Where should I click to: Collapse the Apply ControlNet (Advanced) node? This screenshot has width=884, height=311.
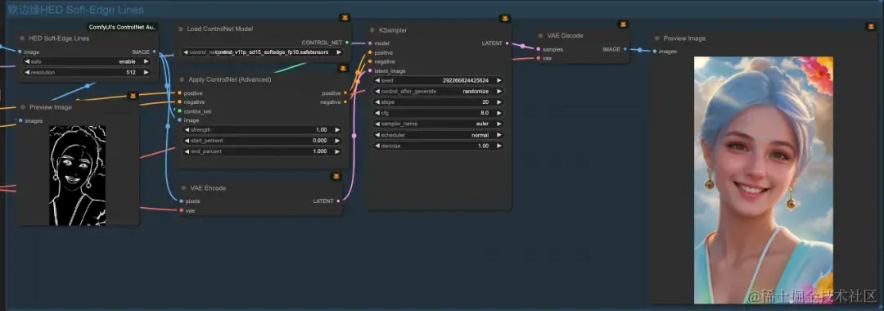click(182, 79)
